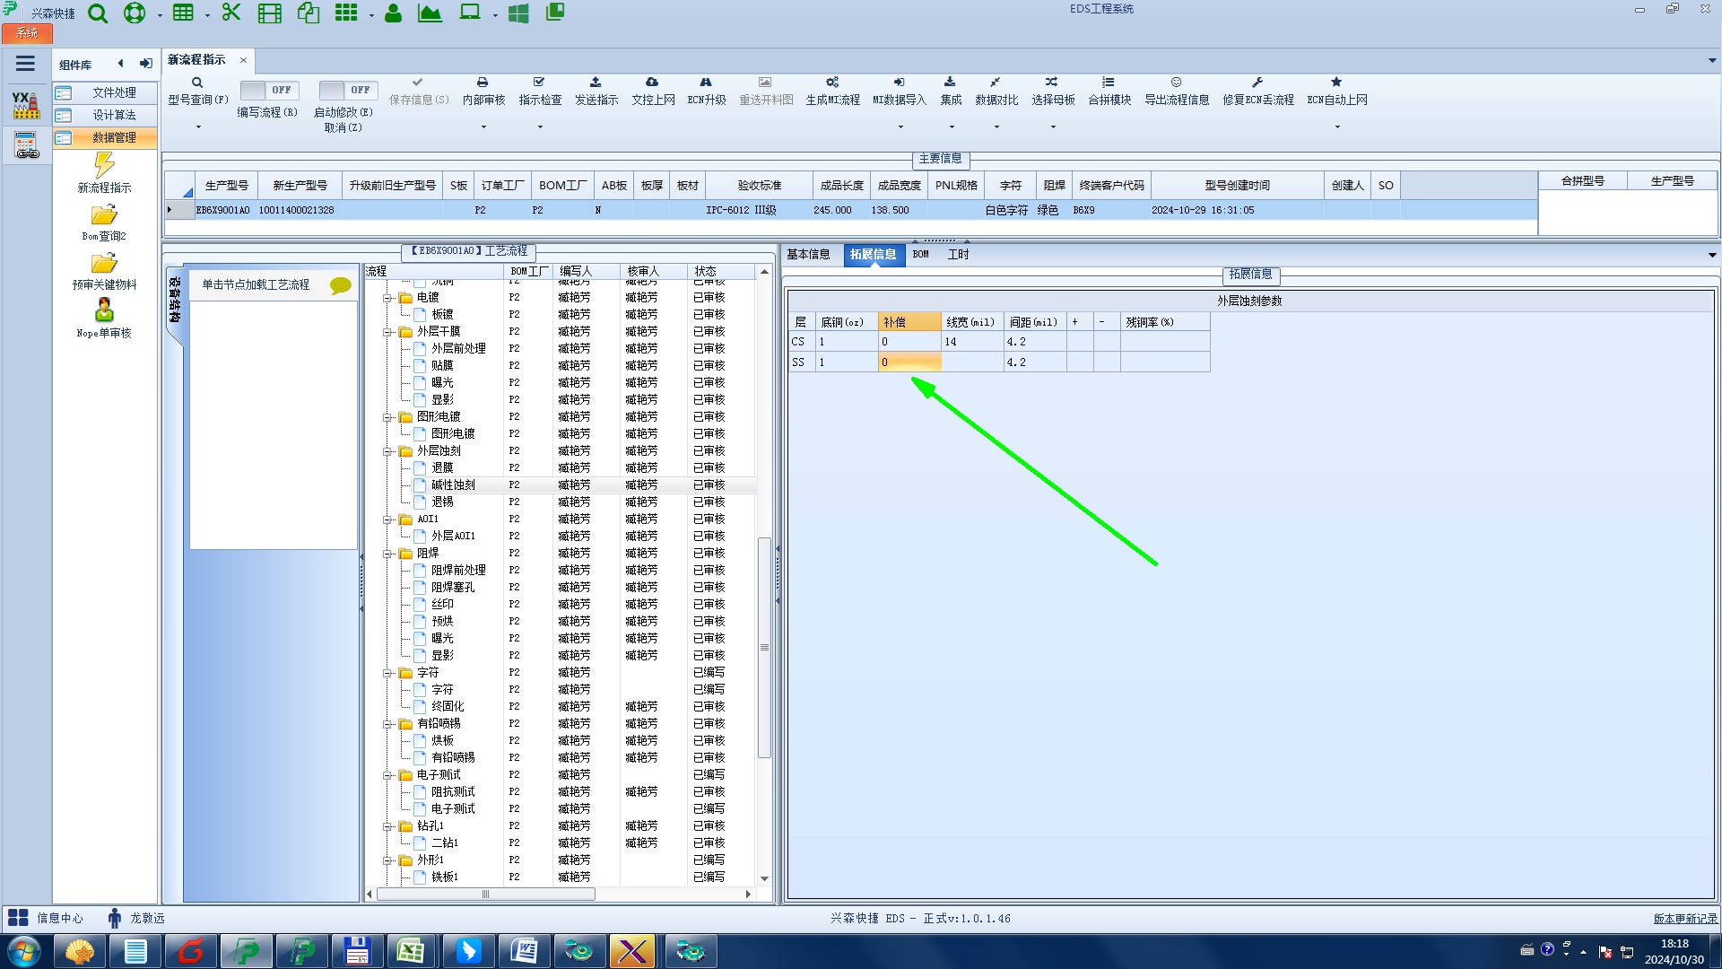Click the 内部审核 printer icon
Screen dimensions: 1722x969
[483, 83]
